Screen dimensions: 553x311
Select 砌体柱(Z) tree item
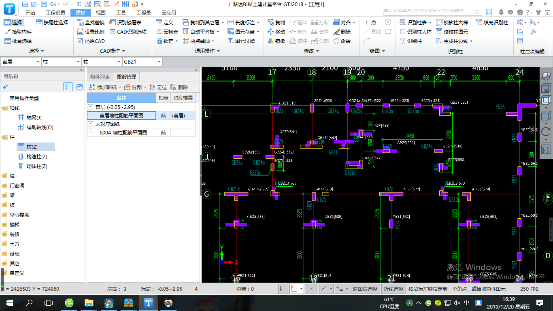(x=33, y=166)
